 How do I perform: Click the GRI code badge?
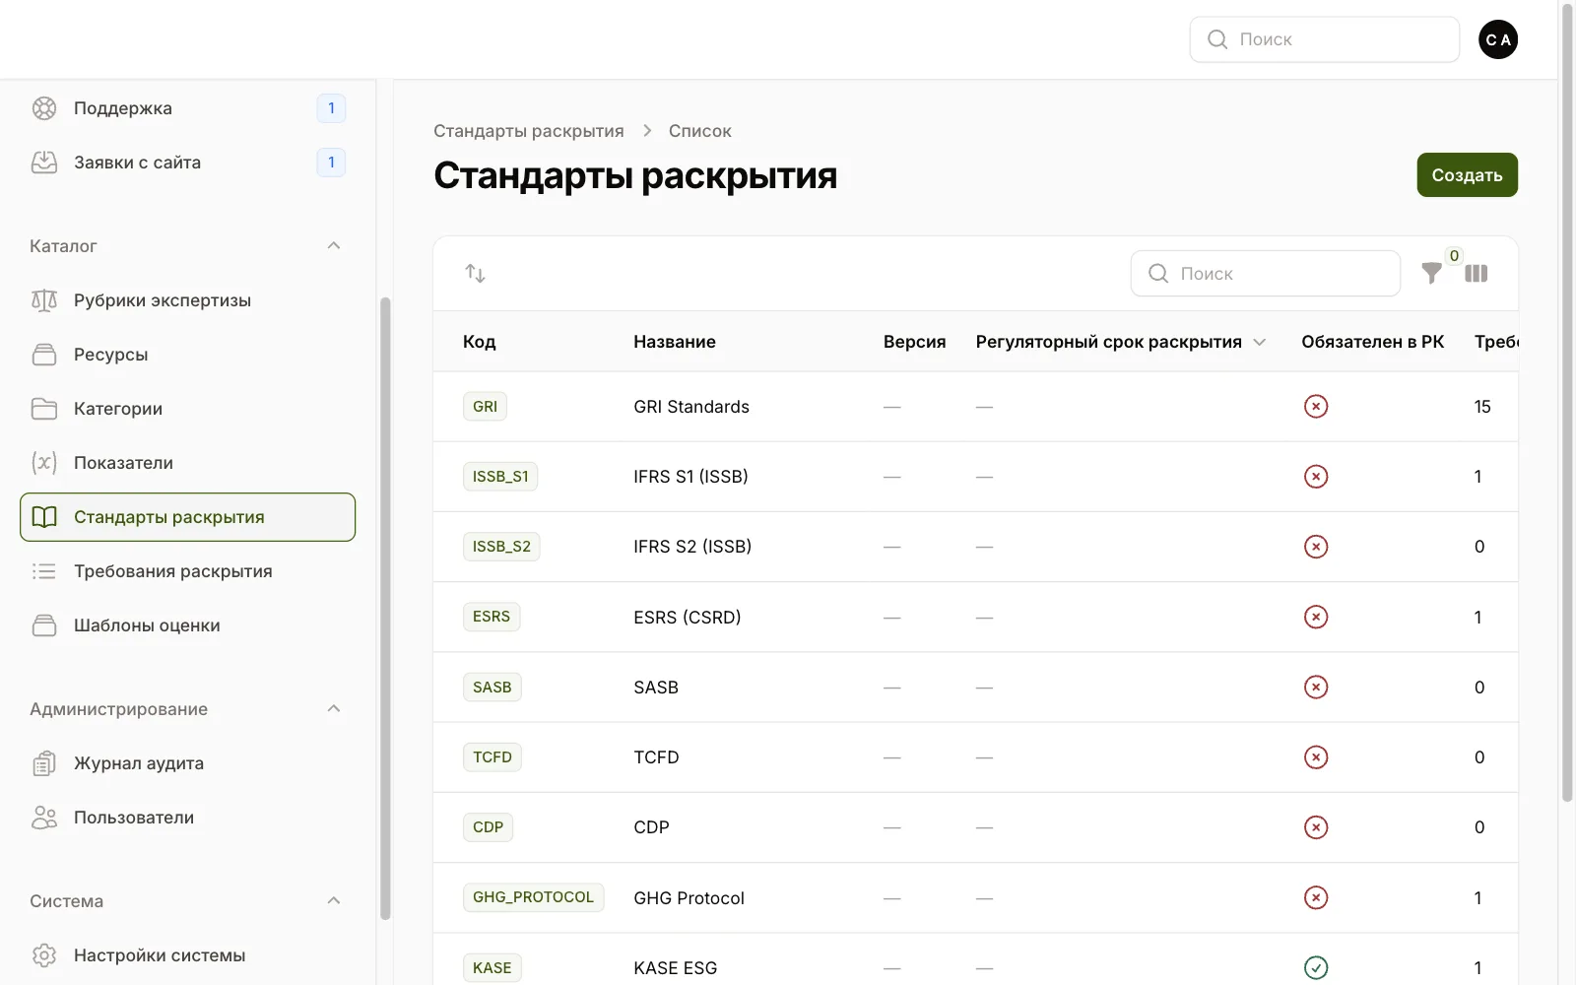coord(485,407)
